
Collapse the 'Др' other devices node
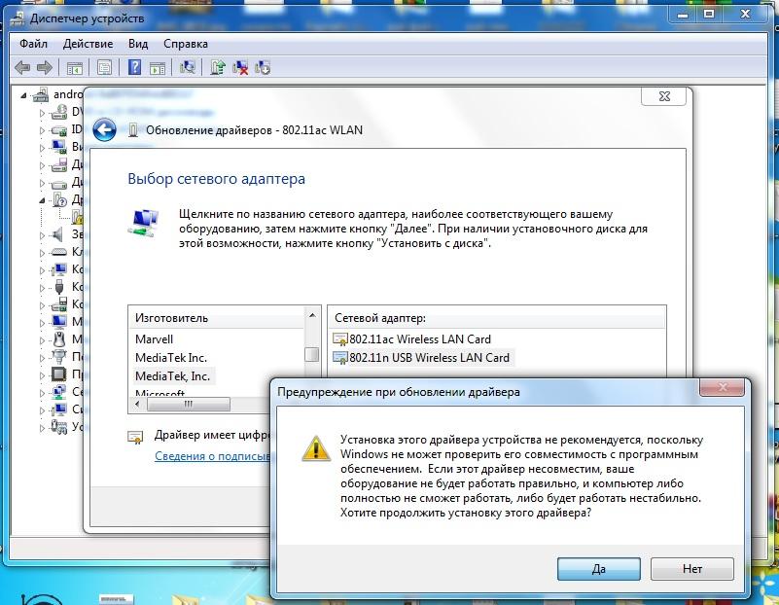pos(42,200)
